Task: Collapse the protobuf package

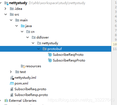Action: [x=39, y=49]
